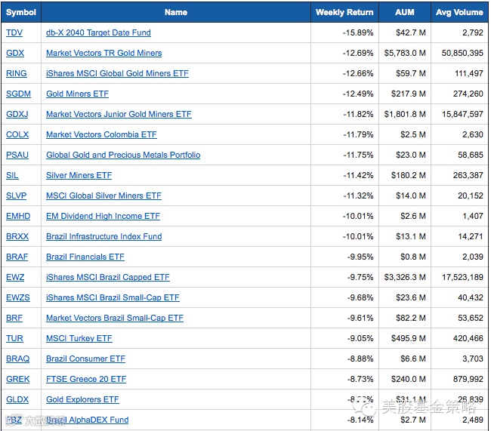491x431 pixels.
Task: Open the BRF ticker link
Action: [14, 318]
